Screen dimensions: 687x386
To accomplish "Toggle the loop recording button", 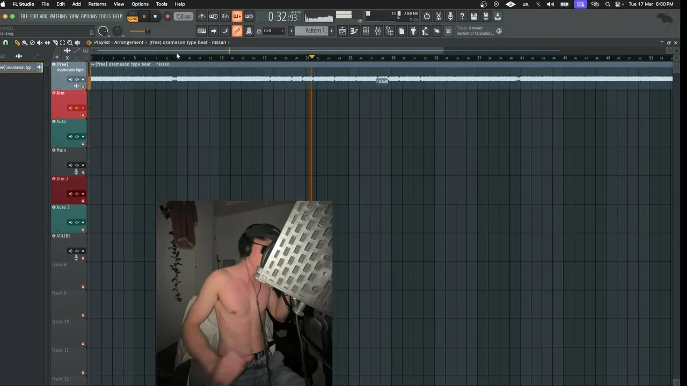I will (249, 16).
